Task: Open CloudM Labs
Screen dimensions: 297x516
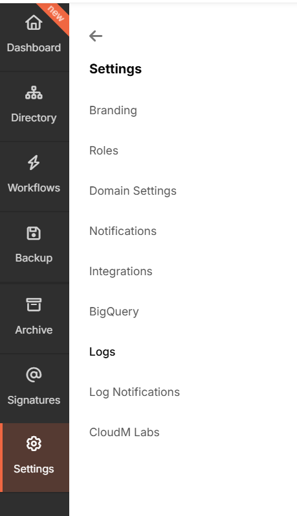Action: (124, 432)
